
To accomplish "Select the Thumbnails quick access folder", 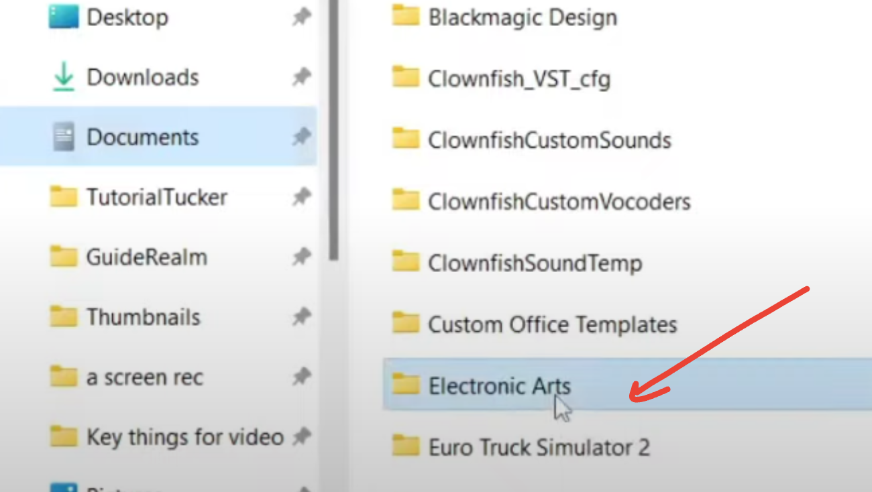I will tap(143, 317).
